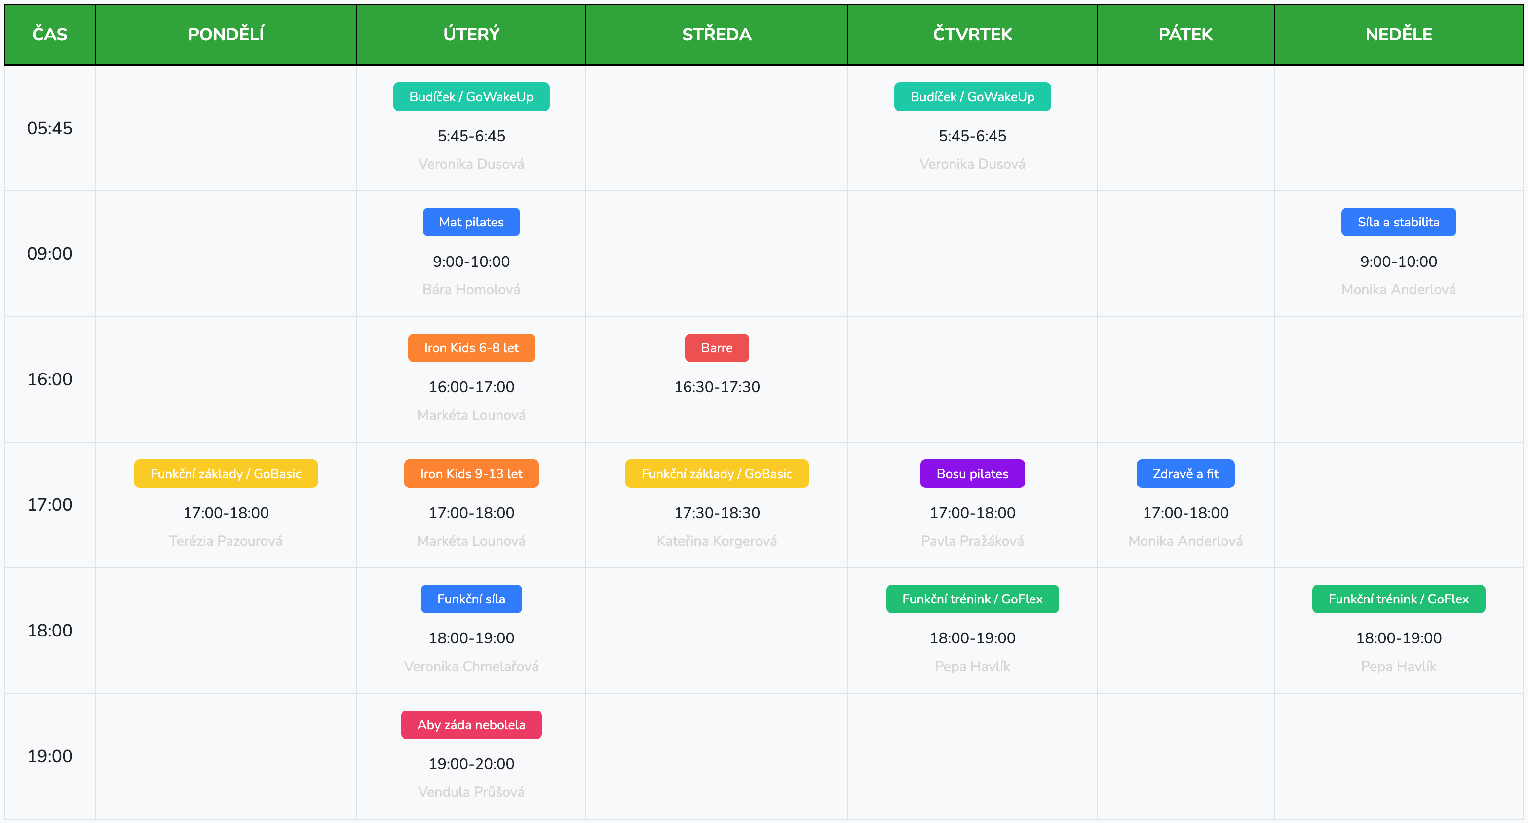This screenshot has height=823, width=1528.
Task: Click instructor name Kateřina Korgerová
Action: pyautogui.click(x=716, y=541)
